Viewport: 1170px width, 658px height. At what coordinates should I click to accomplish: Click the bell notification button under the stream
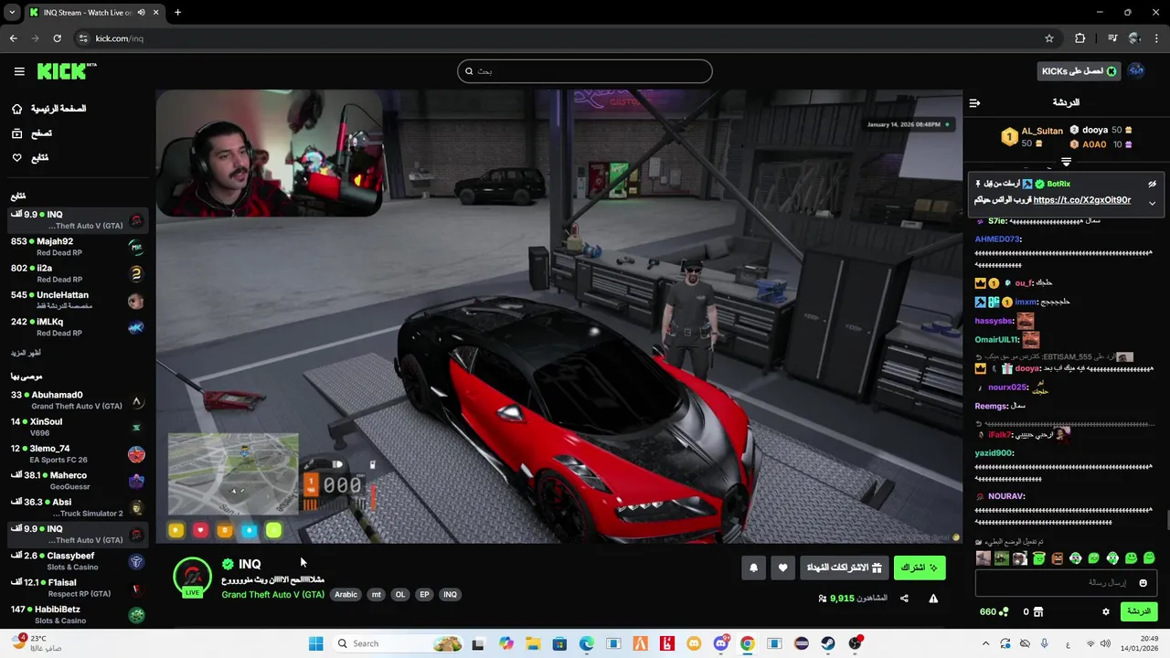pos(753,568)
